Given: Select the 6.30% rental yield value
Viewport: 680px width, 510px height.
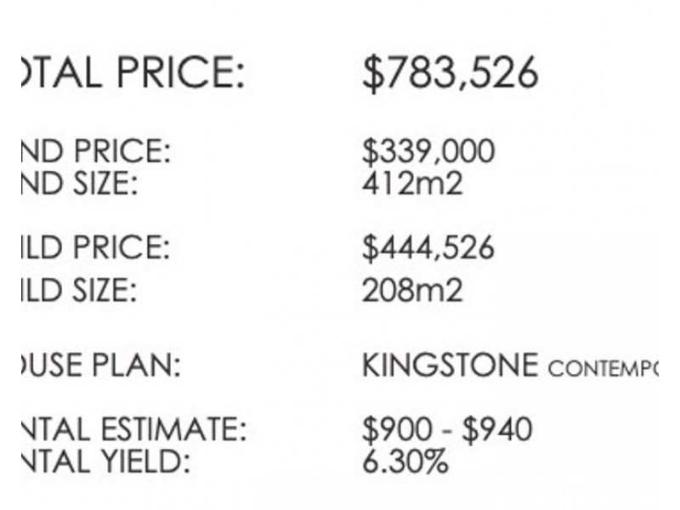Looking at the screenshot, I should pos(405,462).
